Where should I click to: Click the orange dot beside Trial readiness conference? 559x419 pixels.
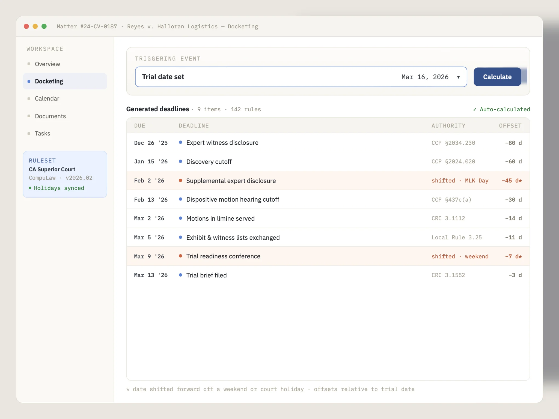tap(180, 256)
